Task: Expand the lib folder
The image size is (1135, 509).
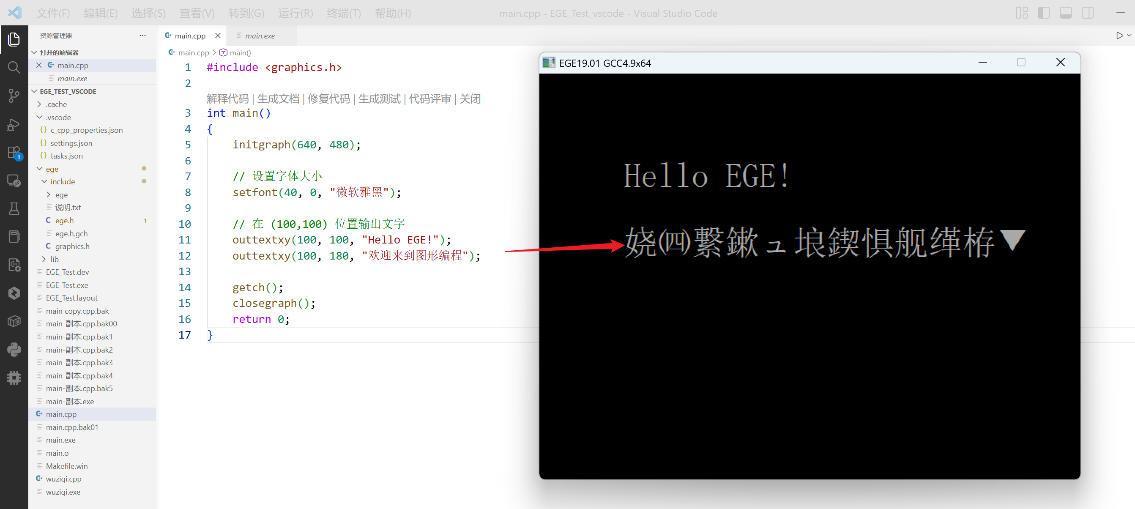Action: [54, 259]
